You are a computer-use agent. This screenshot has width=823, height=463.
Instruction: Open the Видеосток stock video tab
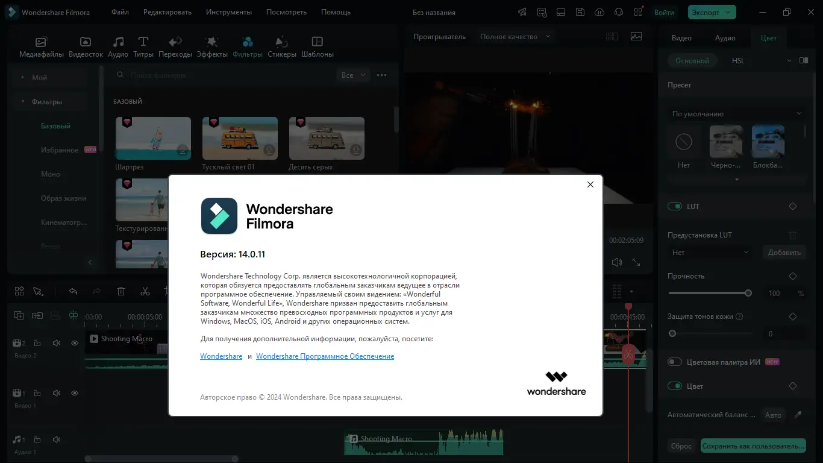point(86,47)
